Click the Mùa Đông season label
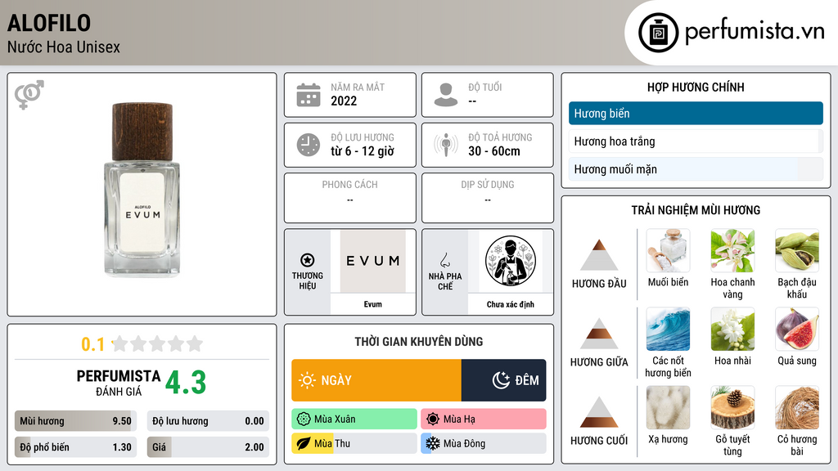This screenshot has height=471, width=838. [464, 444]
